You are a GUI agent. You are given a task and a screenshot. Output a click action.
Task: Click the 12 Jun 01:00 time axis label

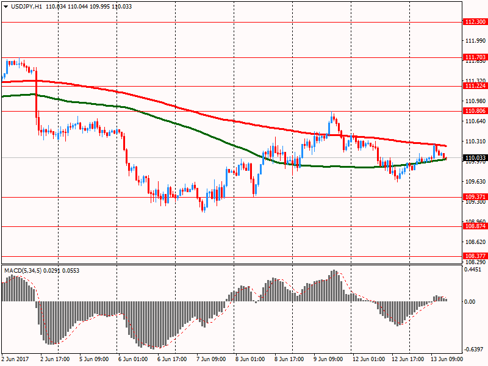point(369,359)
